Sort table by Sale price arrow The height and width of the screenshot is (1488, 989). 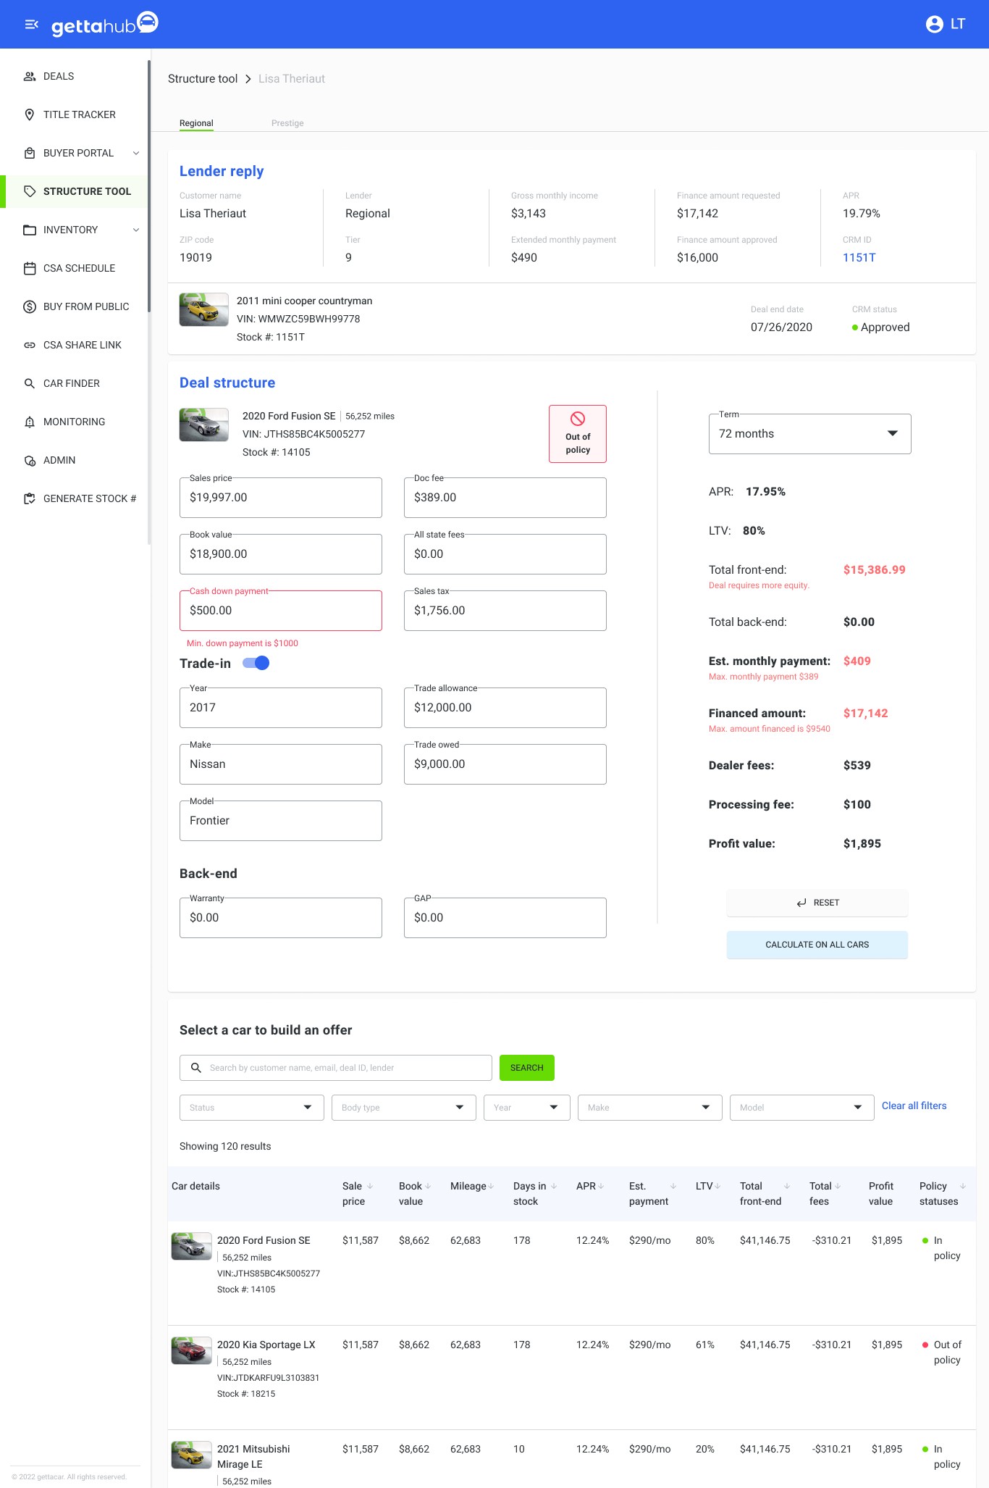point(370,1186)
